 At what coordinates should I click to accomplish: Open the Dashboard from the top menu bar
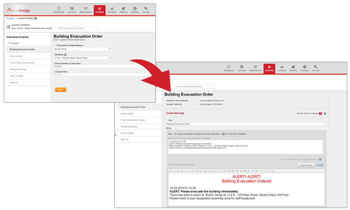pos(59,9)
